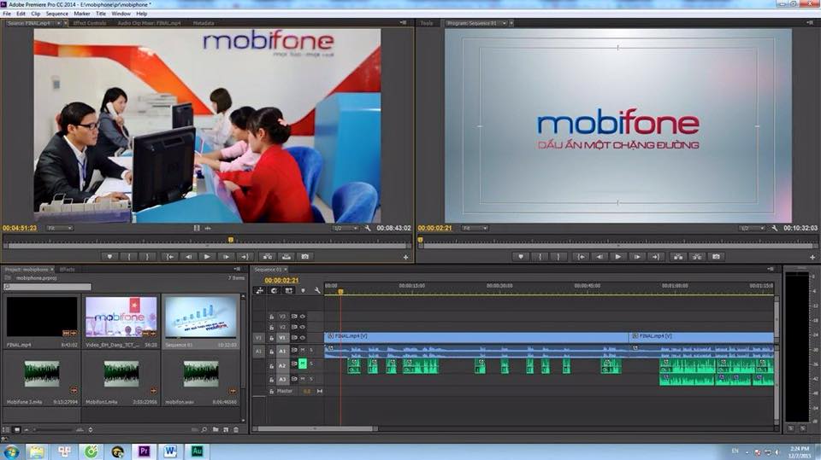This screenshot has width=821, height=460.
Task: Open the timeline wrench settings icon
Action: pos(317,290)
